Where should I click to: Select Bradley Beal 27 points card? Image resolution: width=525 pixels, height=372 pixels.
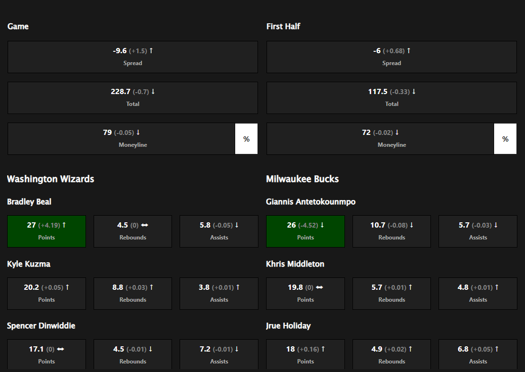(x=47, y=231)
